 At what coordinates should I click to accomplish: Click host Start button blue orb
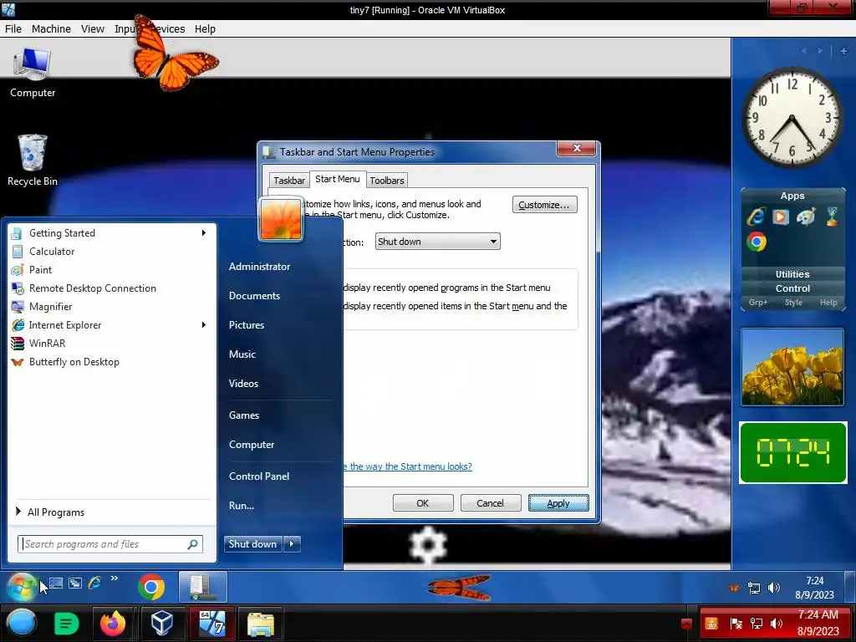point(21,623)
